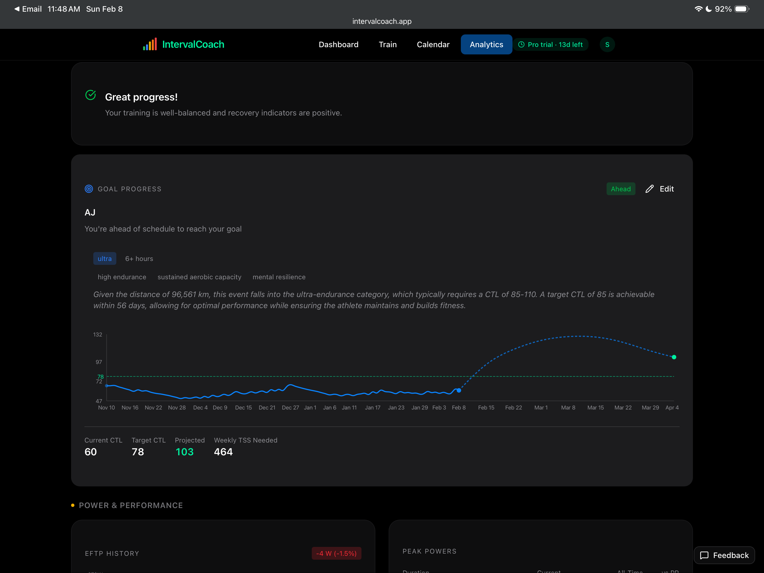
Task: Select the Analytics tab
Action: tap(486, 44)
